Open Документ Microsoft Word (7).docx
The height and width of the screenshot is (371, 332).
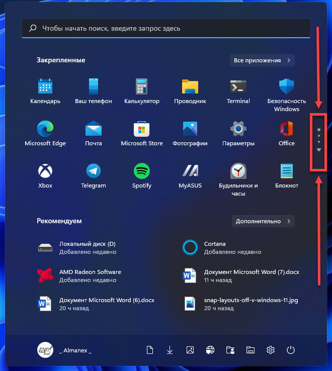(241, 276)
